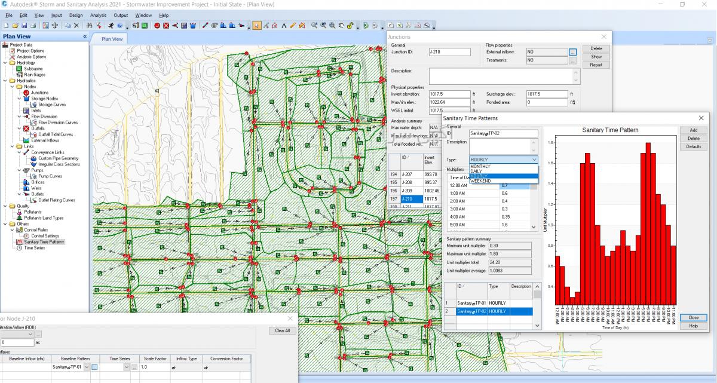Click the Save toolbar icon
Image resolution: width=717 pixels, height=383 pixels.
(24, 26)
